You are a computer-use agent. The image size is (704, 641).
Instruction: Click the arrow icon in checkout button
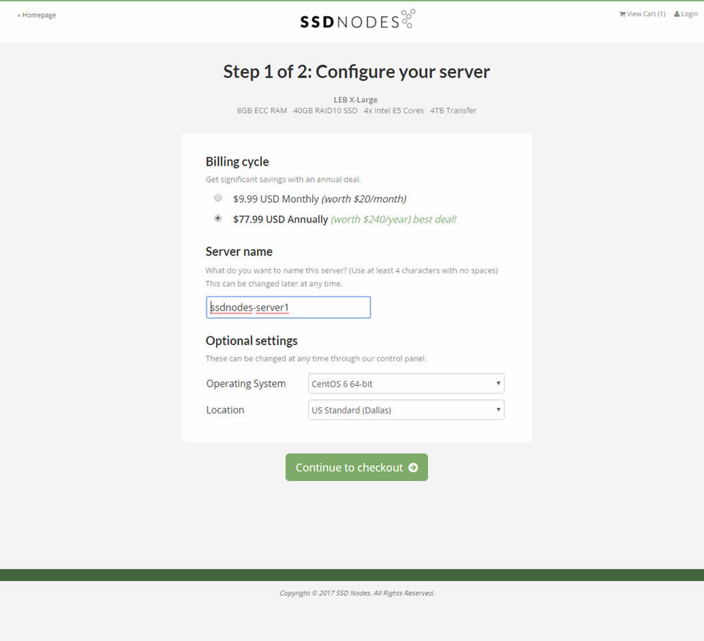click(x=413, y=468)
